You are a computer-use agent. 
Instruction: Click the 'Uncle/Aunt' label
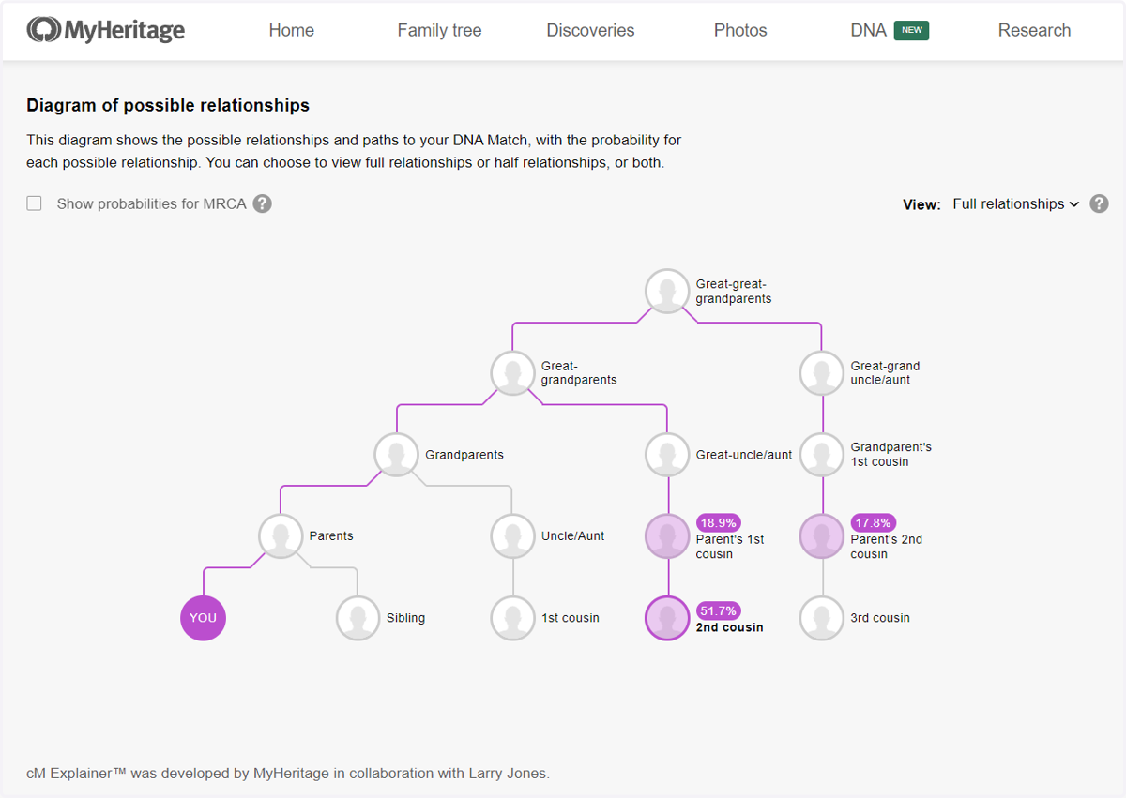[573, 536]
